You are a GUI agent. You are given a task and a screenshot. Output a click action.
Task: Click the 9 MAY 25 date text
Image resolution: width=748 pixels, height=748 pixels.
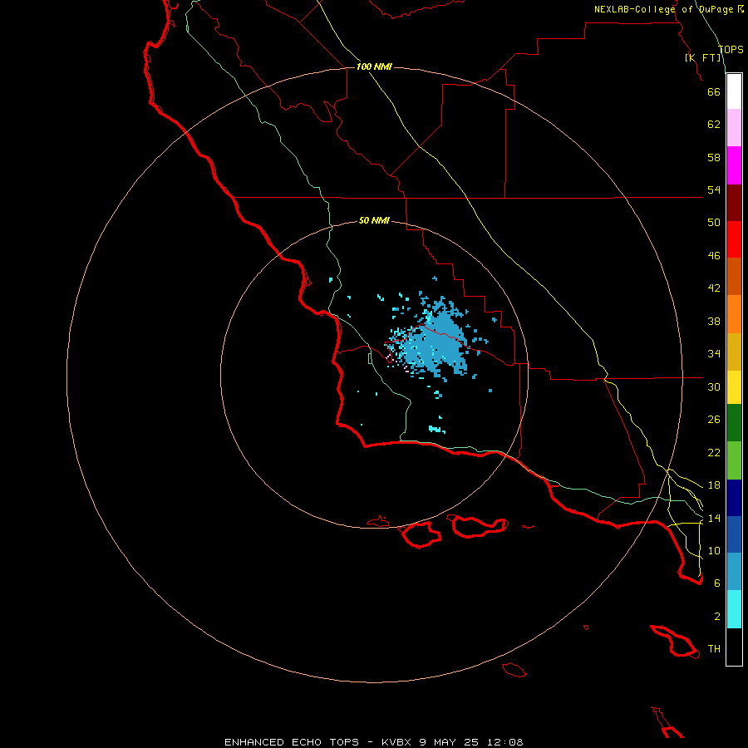pos(450,742)
